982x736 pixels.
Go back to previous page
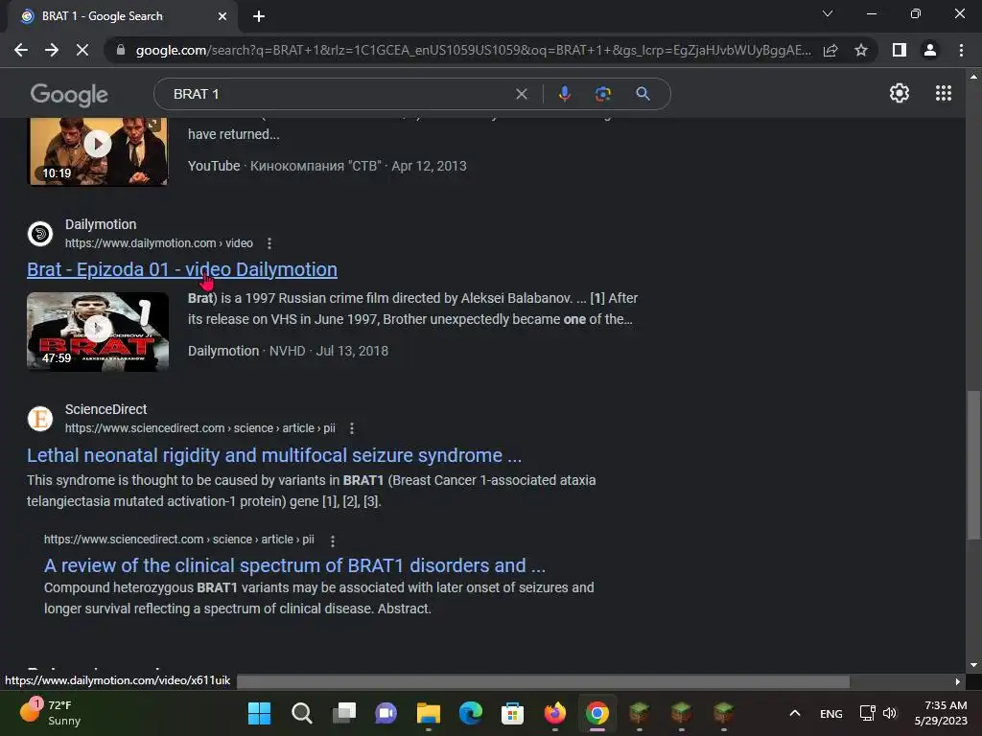(x=21, y=50)
